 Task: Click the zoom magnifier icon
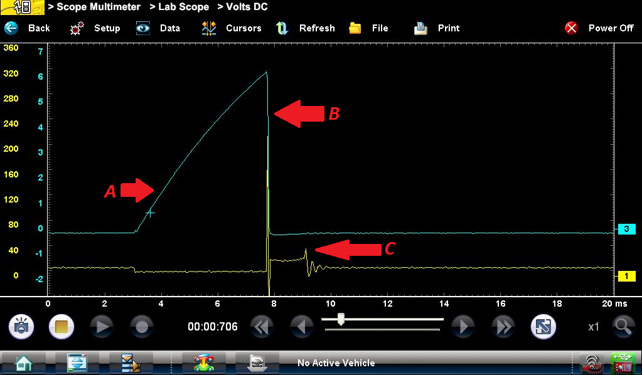pos(622,327)
